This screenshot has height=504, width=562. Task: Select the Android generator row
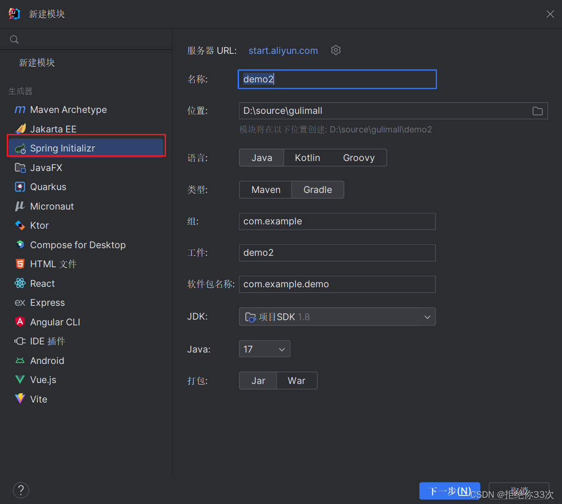[x=86, y=361]
